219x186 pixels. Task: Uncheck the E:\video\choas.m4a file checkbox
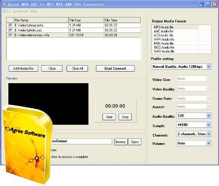10,25
